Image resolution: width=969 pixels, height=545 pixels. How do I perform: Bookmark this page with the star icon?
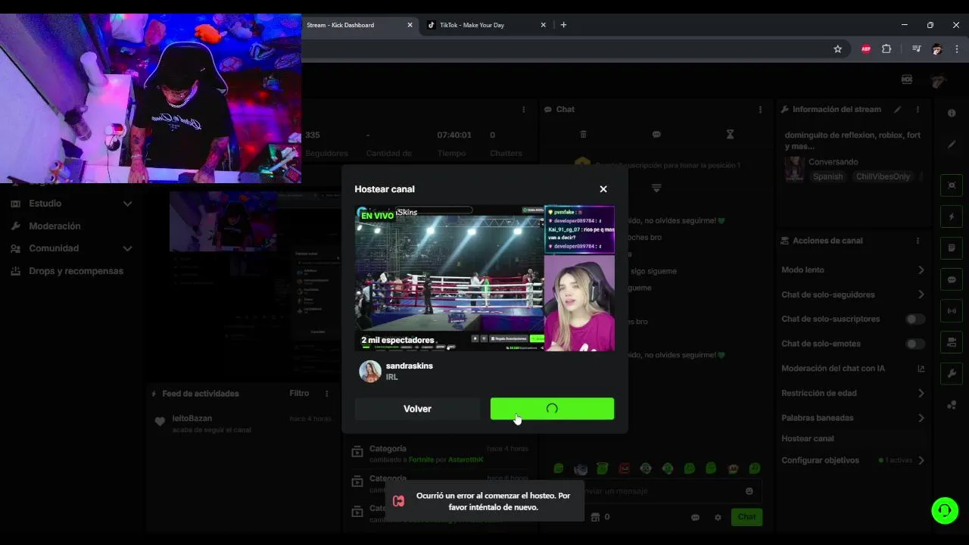838,49
